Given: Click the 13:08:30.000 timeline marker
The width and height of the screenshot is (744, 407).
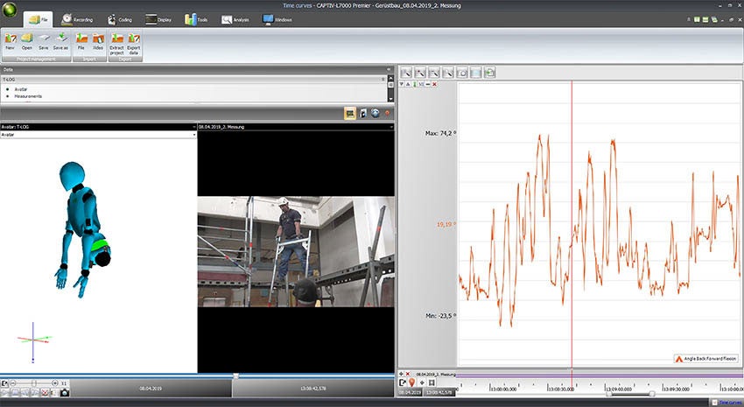Looking at the screenshot, I should coord(561,389).
